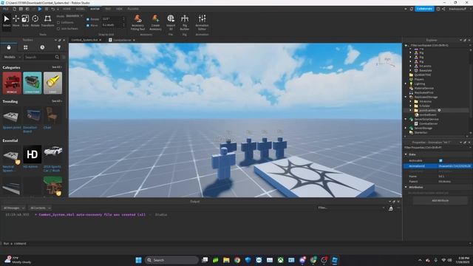Select the HD Admin asset thumbnail
This screenshot has width=473, height=266.
pos(33,154)
